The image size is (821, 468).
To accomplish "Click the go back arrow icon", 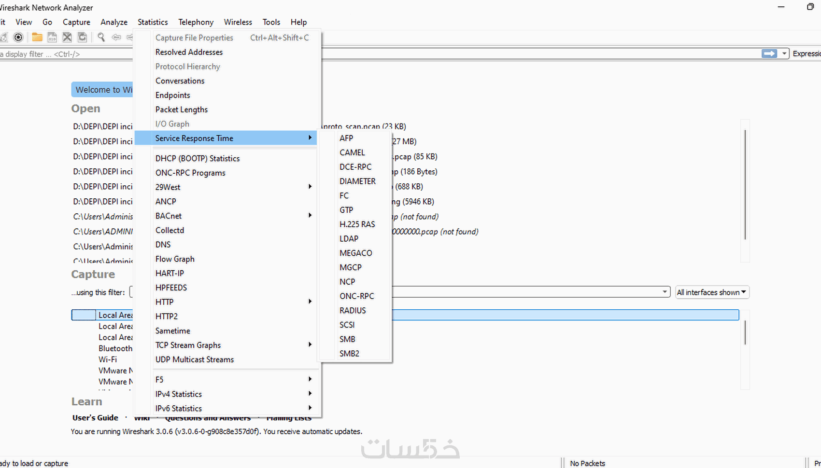I will pyautogui.click(x=116, y=37).
